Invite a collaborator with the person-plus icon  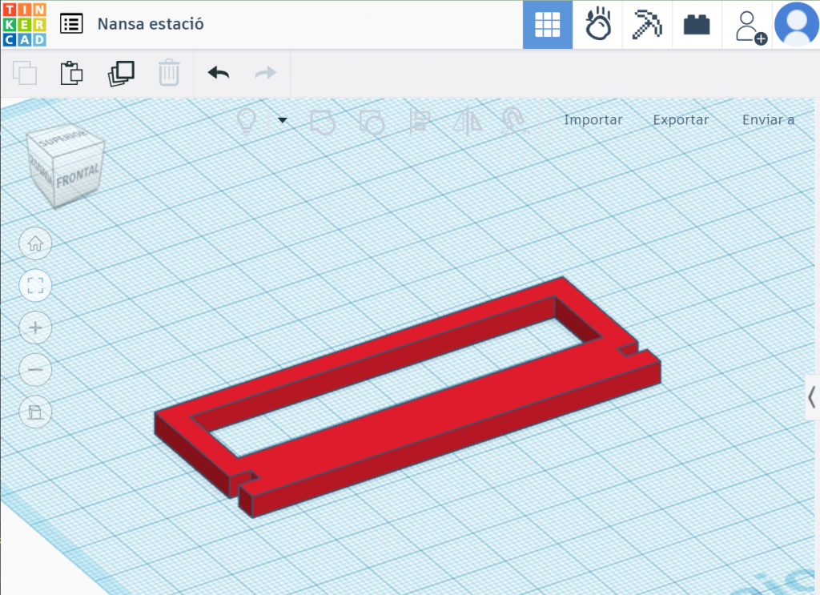[750, 26]
